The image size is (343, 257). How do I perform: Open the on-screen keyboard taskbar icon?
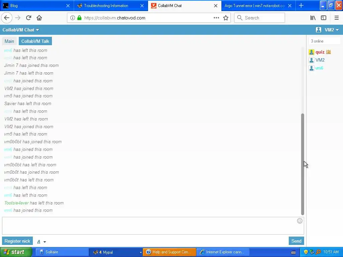tap(293, 252)
